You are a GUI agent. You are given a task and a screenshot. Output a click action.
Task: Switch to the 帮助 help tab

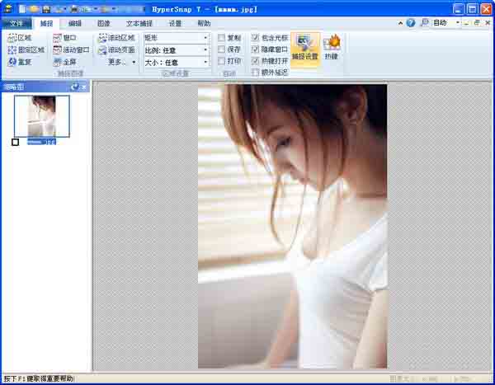click(x=204, y=23)
